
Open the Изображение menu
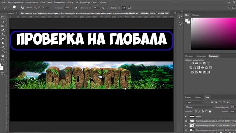point(32,3)
